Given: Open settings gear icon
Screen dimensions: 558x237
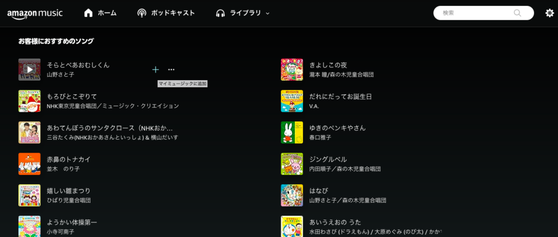Looking at the screenshot, I should point(549,13).
